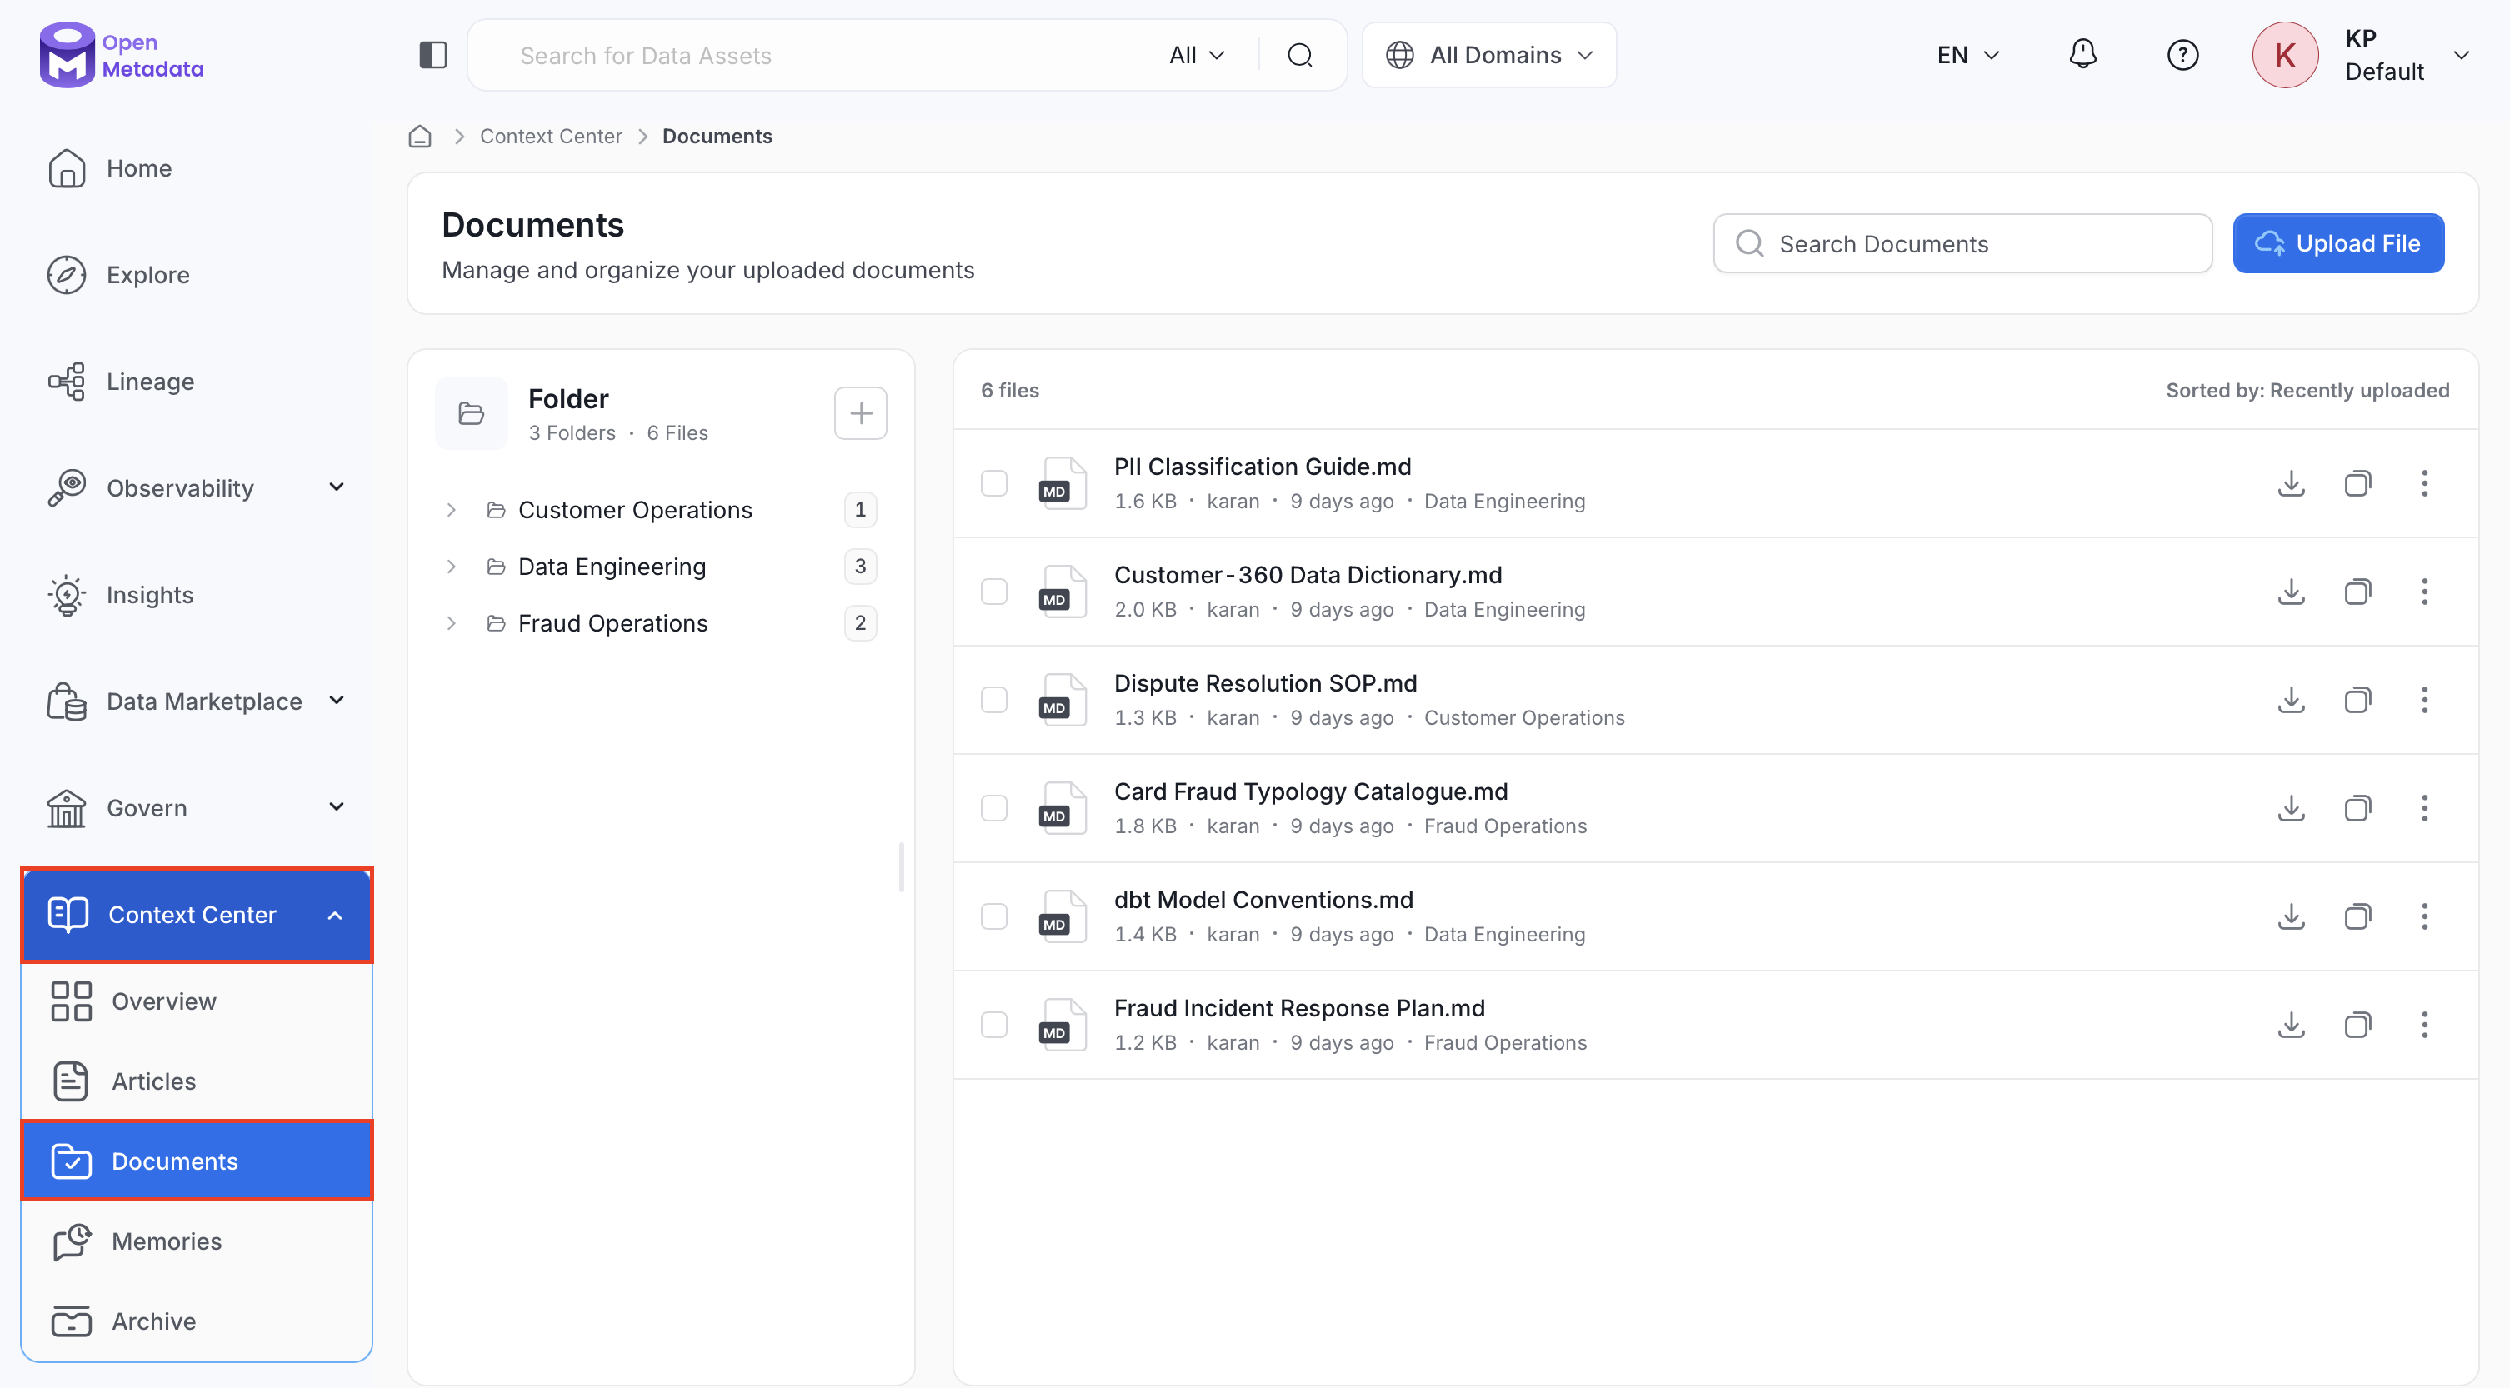Open the PII Classification Guide.md file name
Image resolution: width=2510 pixels, height=1388 pixels.
coord(1262,467)
